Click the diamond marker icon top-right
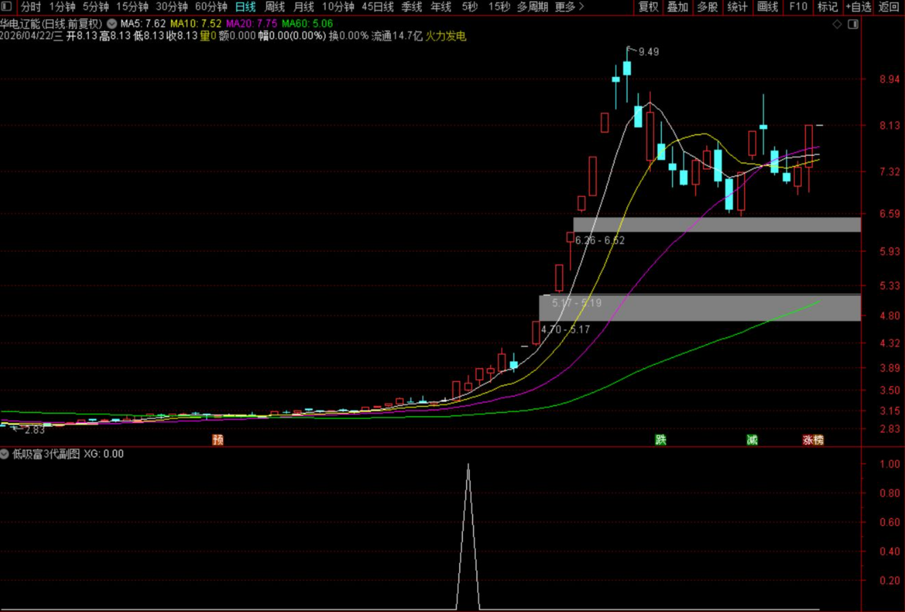 click(837, 24)
